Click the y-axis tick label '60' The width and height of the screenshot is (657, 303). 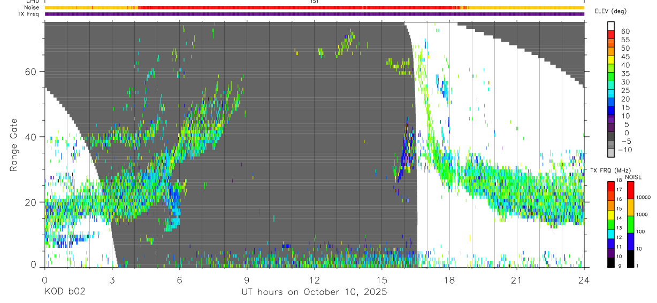[x=30, y=72]
